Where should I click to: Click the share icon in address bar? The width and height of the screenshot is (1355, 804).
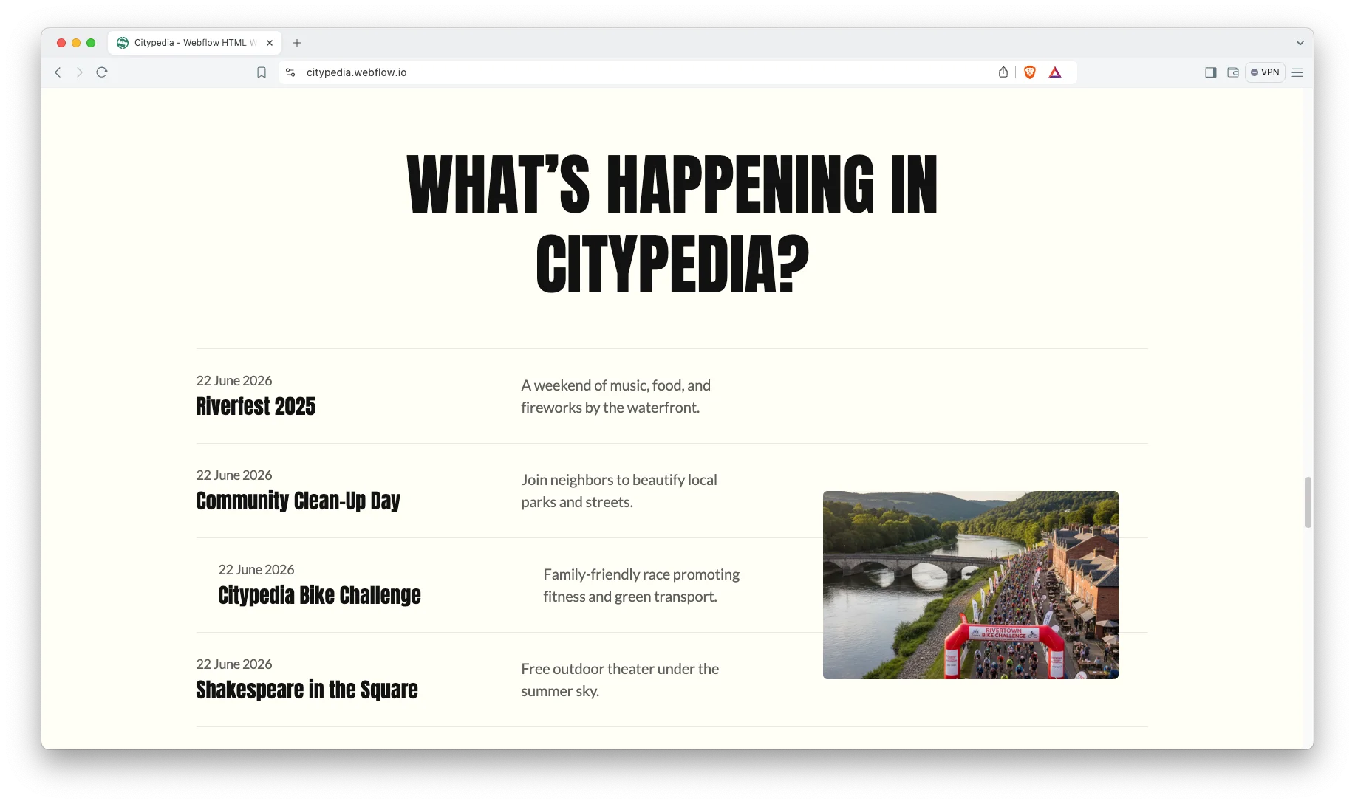[1003, 72]
